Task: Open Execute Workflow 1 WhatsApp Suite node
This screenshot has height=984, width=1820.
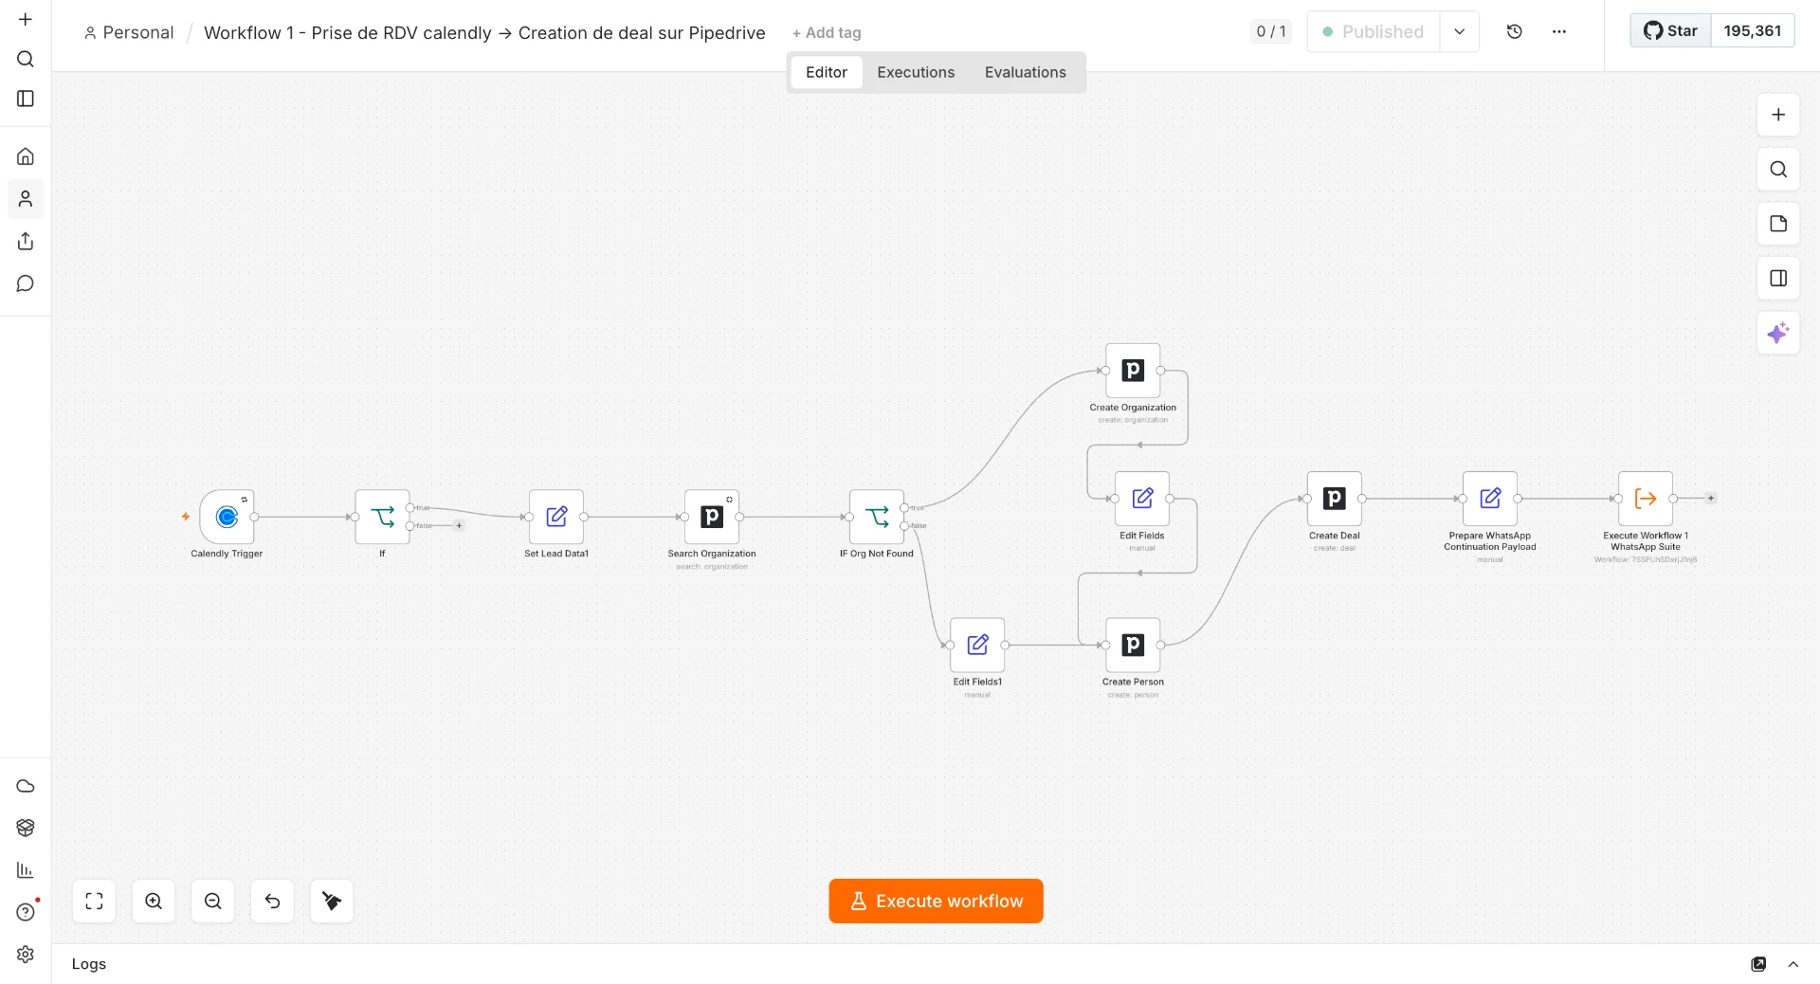Action: coord(1646,499)
